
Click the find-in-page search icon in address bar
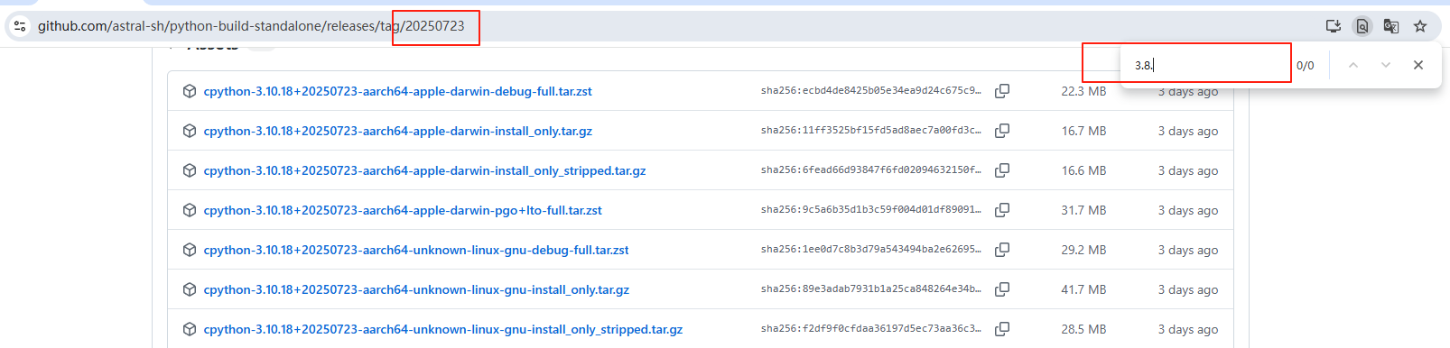click(1362, 26)
